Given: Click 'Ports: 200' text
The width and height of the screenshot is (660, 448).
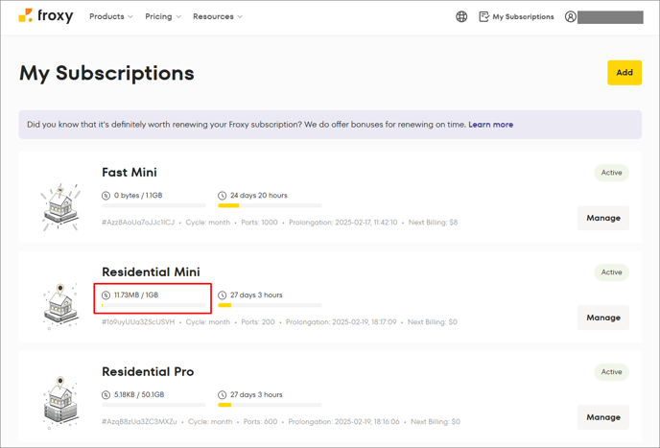Looking at the screenshot, I should (258, 322).
